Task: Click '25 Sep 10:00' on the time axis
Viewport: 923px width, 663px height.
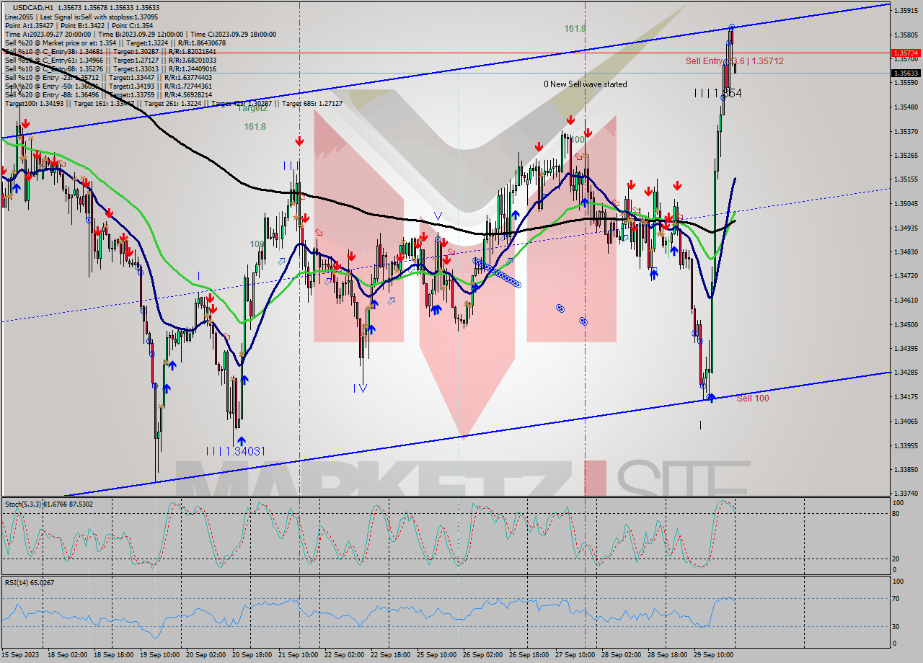Action: [x=438, y=655]
